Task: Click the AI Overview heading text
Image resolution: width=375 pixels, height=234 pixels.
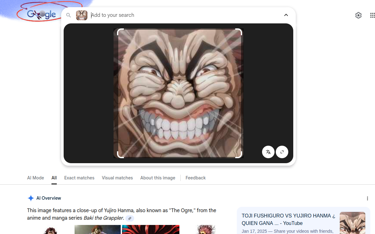Action: 49,198
